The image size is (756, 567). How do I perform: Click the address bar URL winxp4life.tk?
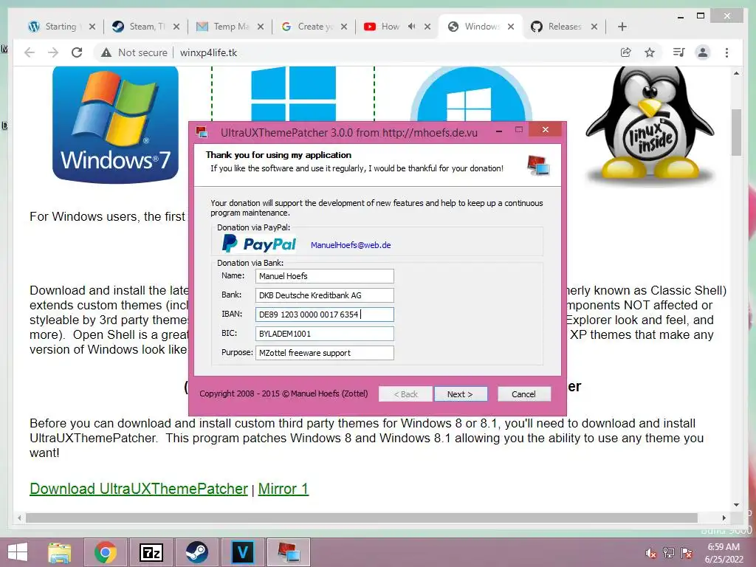[x=208, y=52]
